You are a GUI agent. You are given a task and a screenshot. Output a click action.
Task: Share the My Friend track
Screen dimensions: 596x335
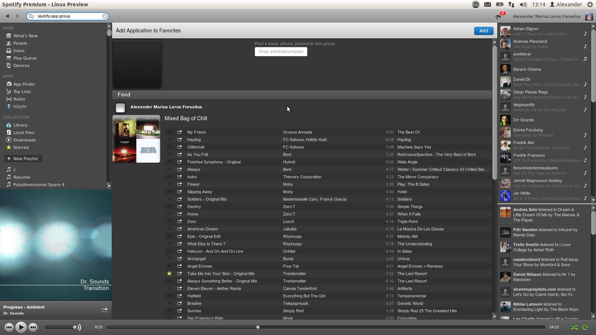coord(180,132)
